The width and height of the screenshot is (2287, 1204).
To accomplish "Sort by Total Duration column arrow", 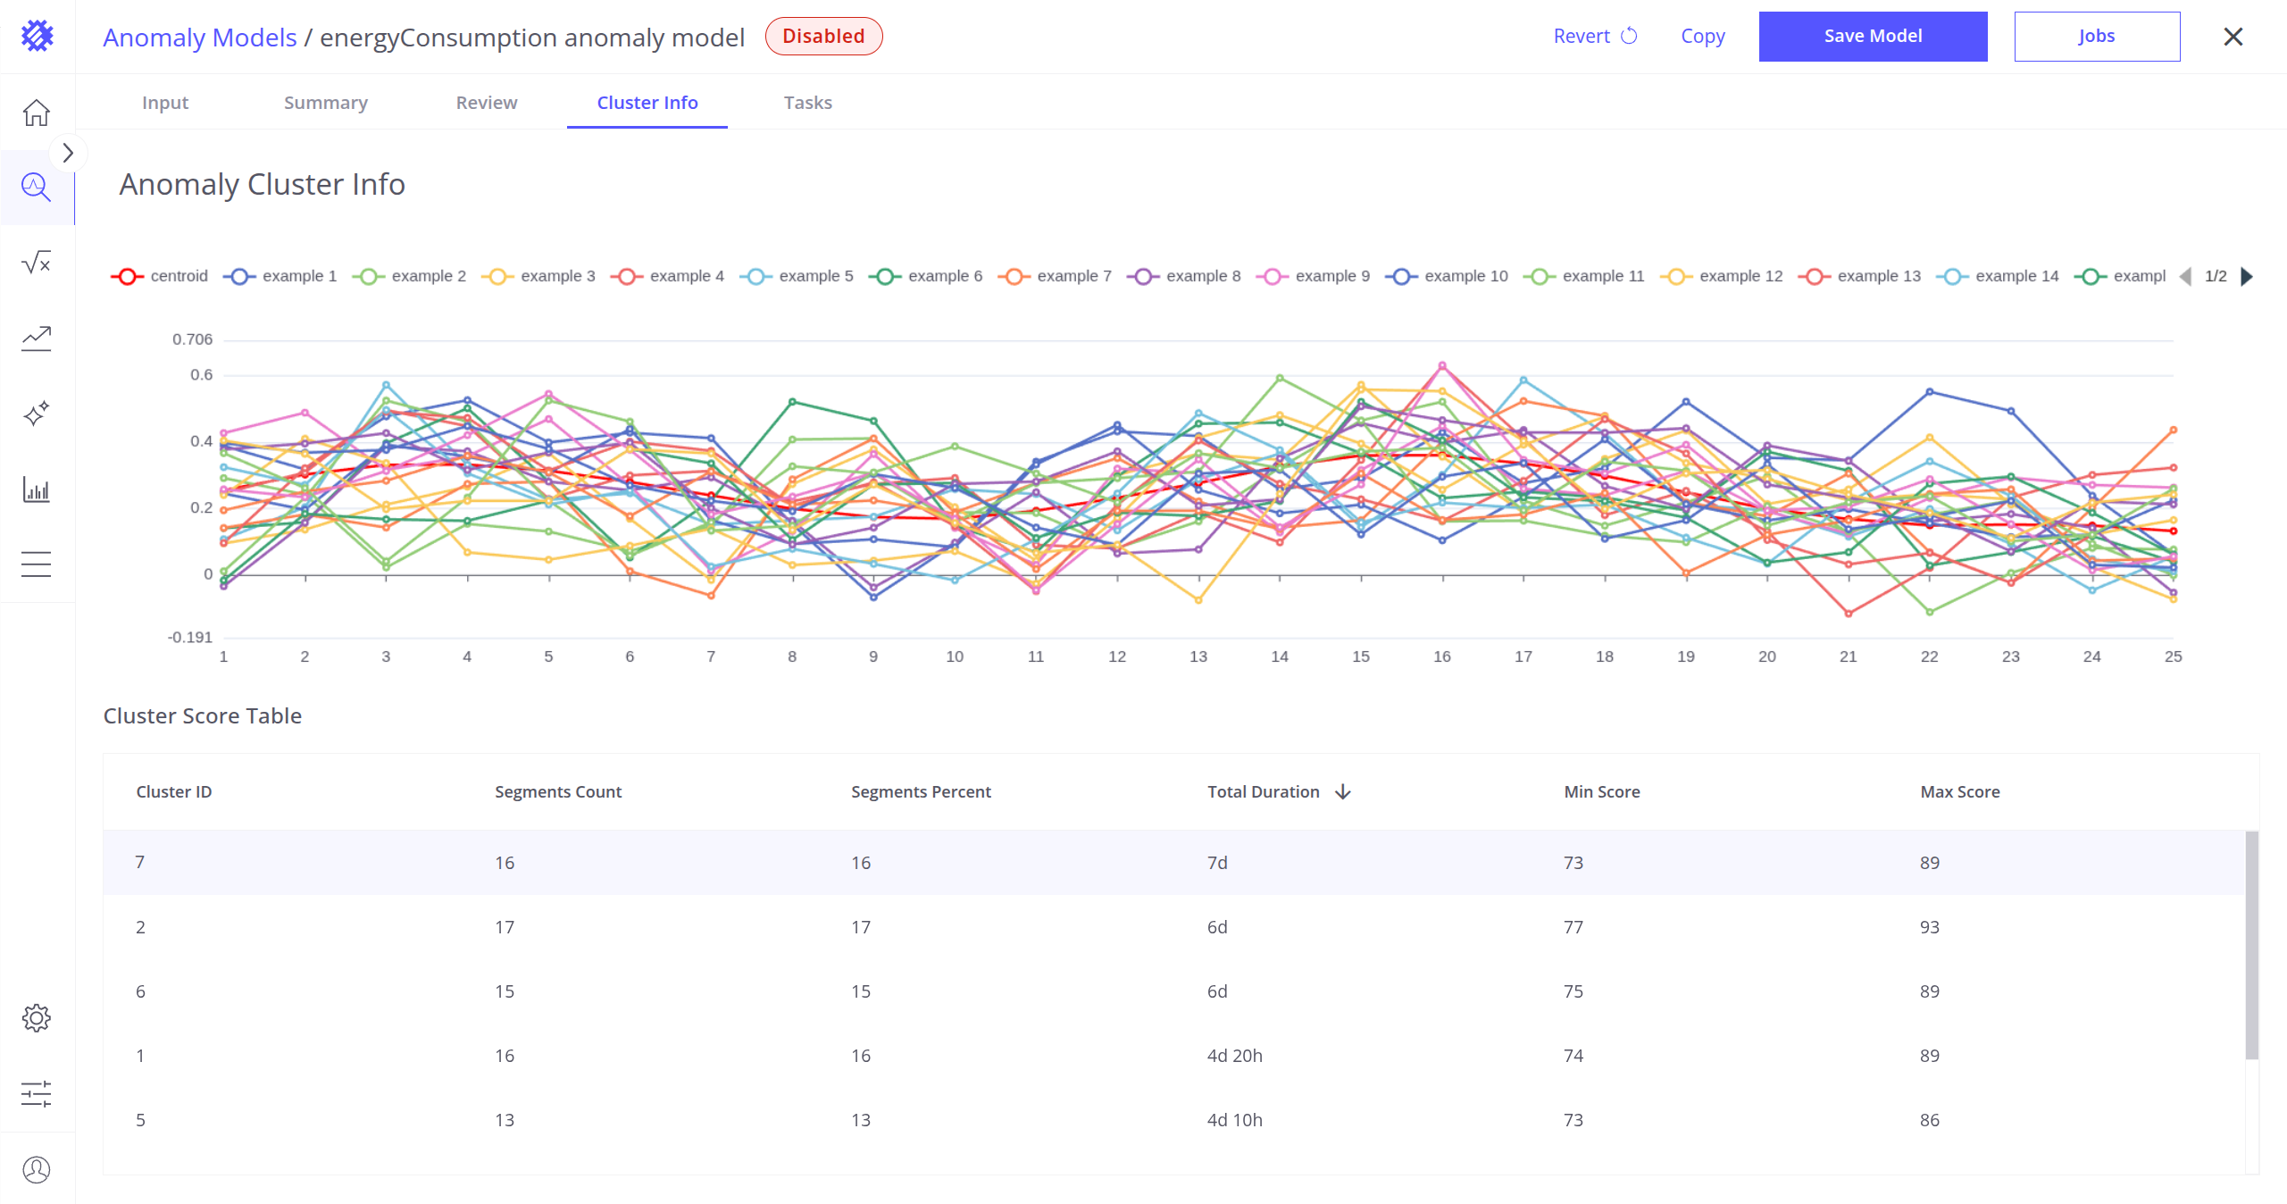I will point(1342,791).
